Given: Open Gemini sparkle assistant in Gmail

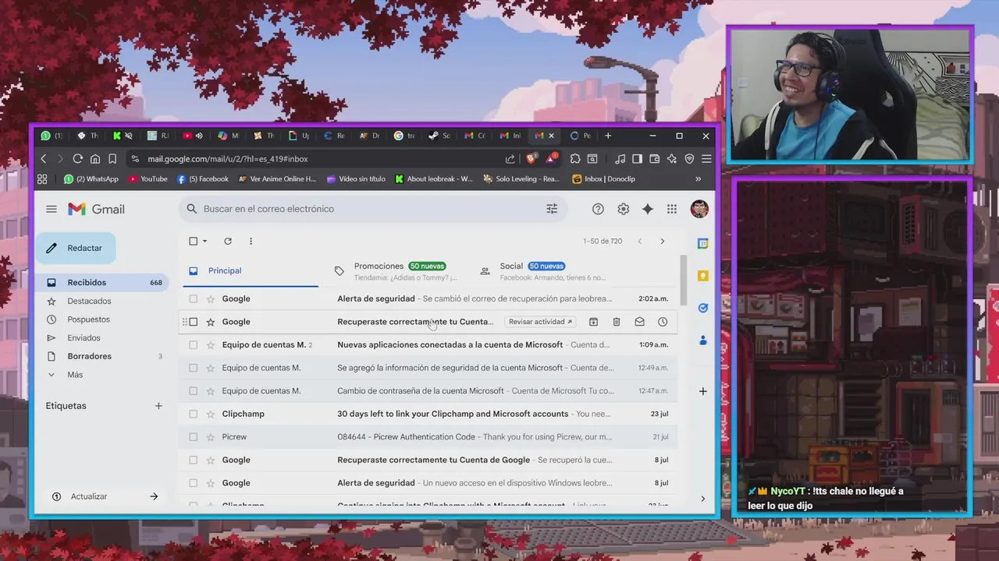Looking at the screenshot, I should 647,209.
